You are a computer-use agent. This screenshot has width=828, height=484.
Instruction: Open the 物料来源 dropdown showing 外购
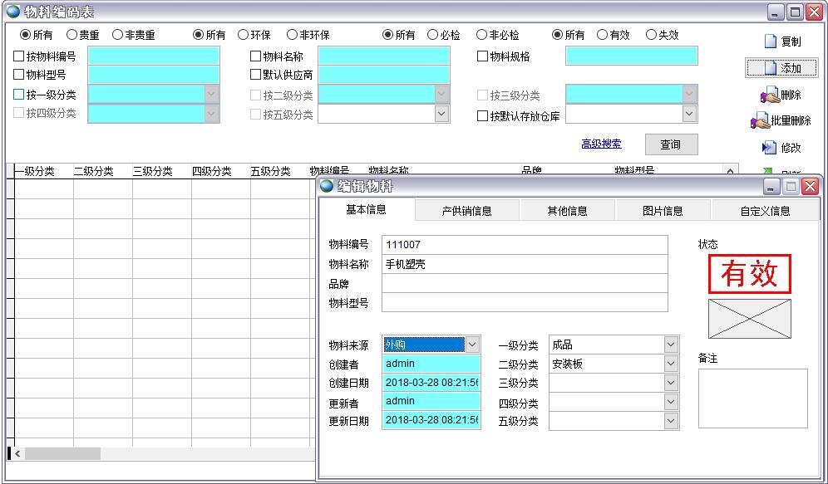(x=471, y=345)
